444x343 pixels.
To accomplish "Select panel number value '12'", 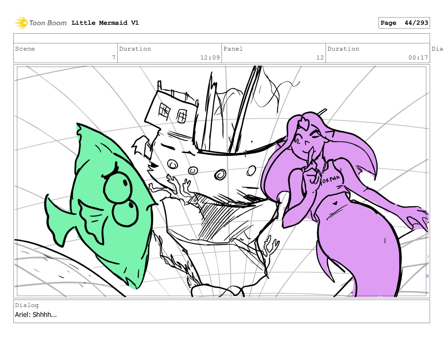I will [320, 58].
